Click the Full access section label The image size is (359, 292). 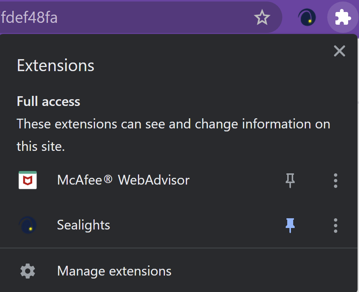click(x=48, y=101)
